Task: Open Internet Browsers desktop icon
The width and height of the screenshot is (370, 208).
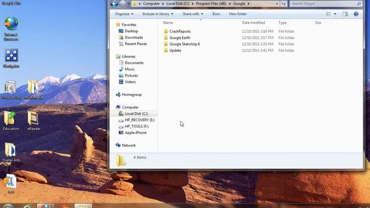Action: click(x=11, y=29)
